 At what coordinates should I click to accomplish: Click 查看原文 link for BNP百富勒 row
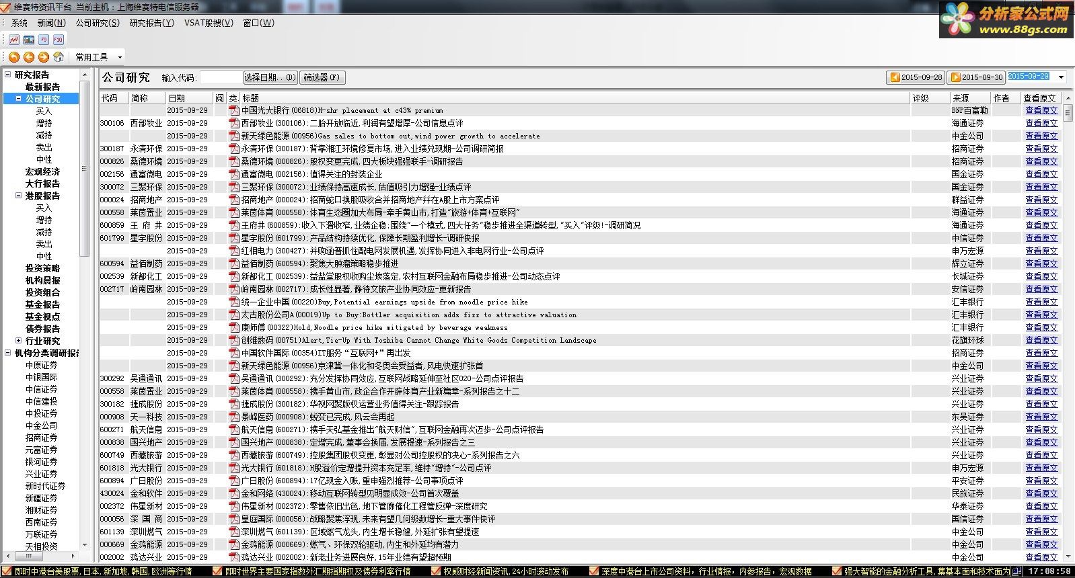[1041, 110]
